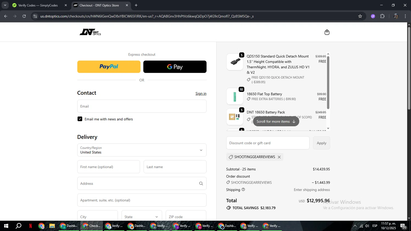Open the State dropdown
Image resolution: width=411 pixels, height=231 pixels.
(x=142, y=216)
